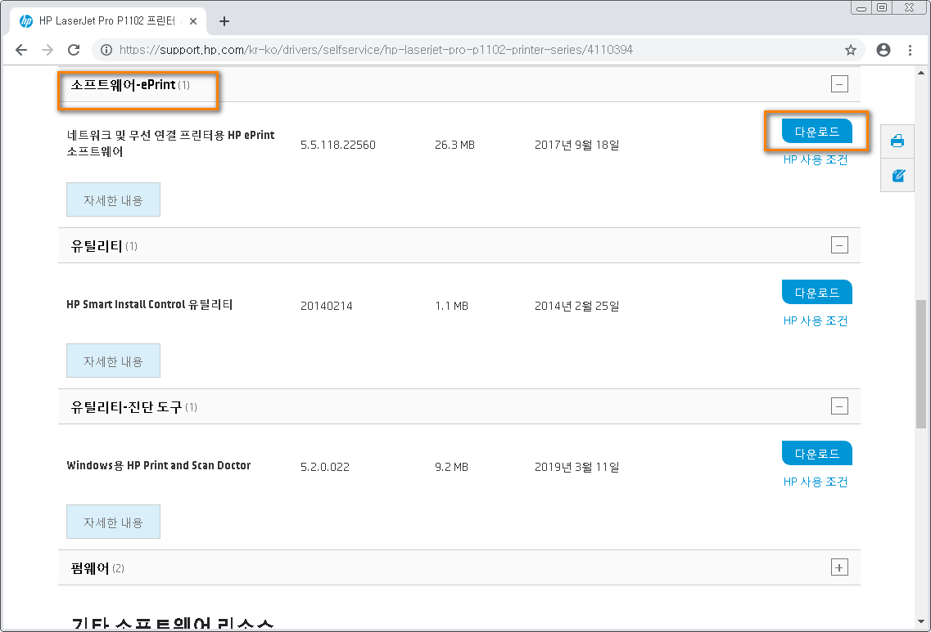Image resolution: width=931 pixels, height=632 pixels.
Task: Download HP ePrint software
Action: point(817,131)
